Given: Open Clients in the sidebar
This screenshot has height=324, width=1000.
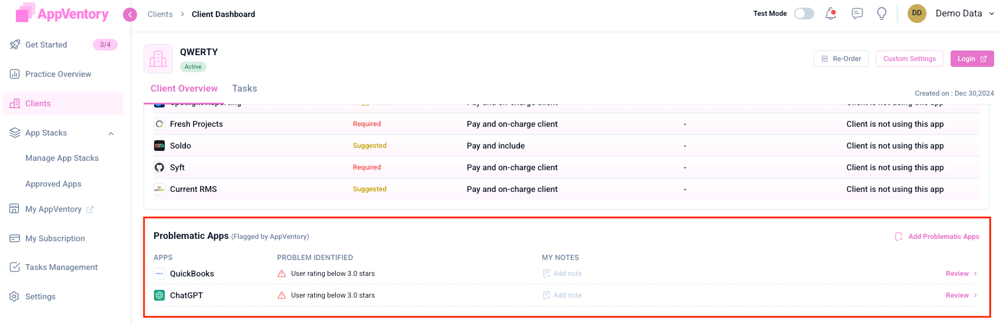Looking at the screenshot, I should click(64, 103).
